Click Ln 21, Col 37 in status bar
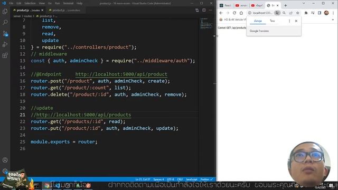This screenshot has width=338, height=190. coord(143,179)
